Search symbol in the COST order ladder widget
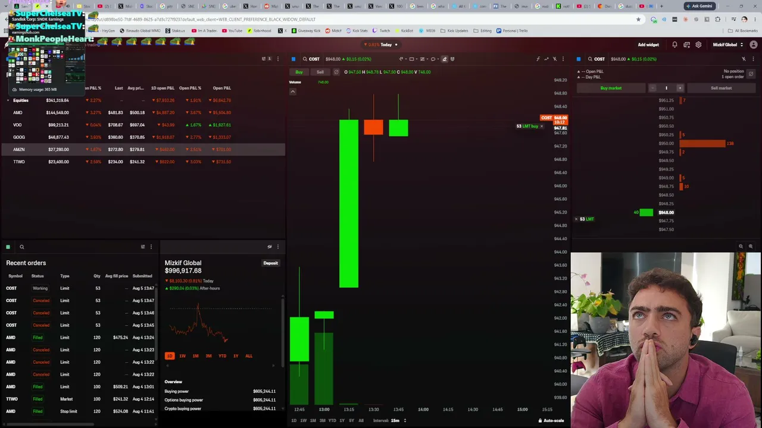The height and width of the screenshot is (428, 762). (x=590, y=59)
